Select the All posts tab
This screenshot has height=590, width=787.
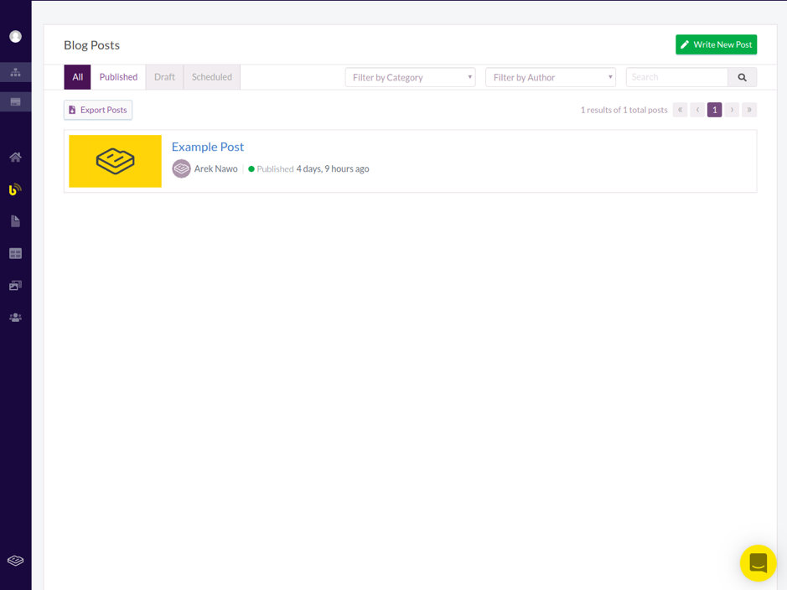tap(77, 76)
